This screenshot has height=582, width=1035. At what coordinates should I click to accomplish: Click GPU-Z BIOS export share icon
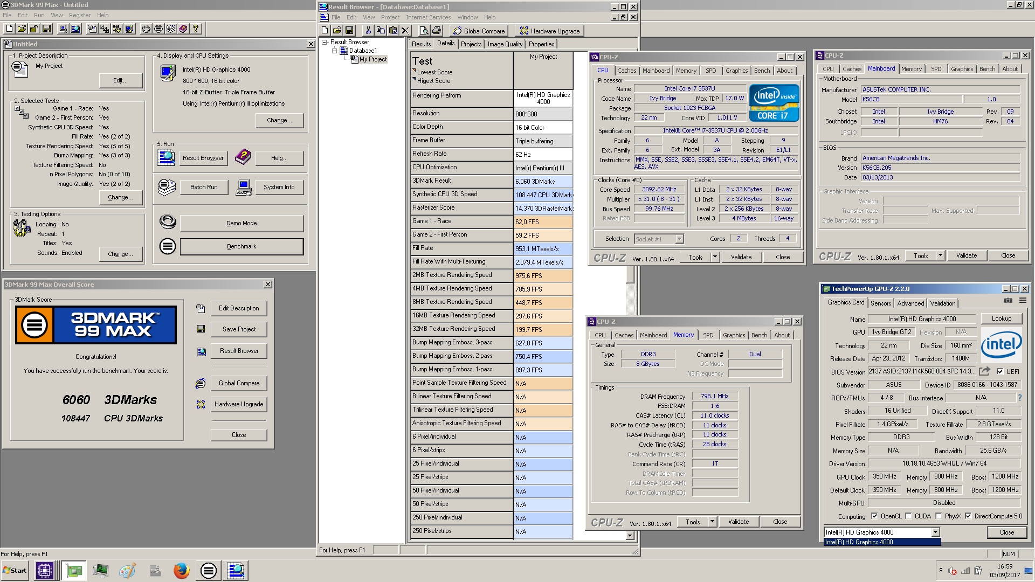click(984, 371)
